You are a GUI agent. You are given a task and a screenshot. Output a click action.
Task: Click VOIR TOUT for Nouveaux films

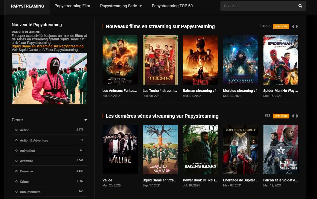pyautogui.click(x=281, y=26)
